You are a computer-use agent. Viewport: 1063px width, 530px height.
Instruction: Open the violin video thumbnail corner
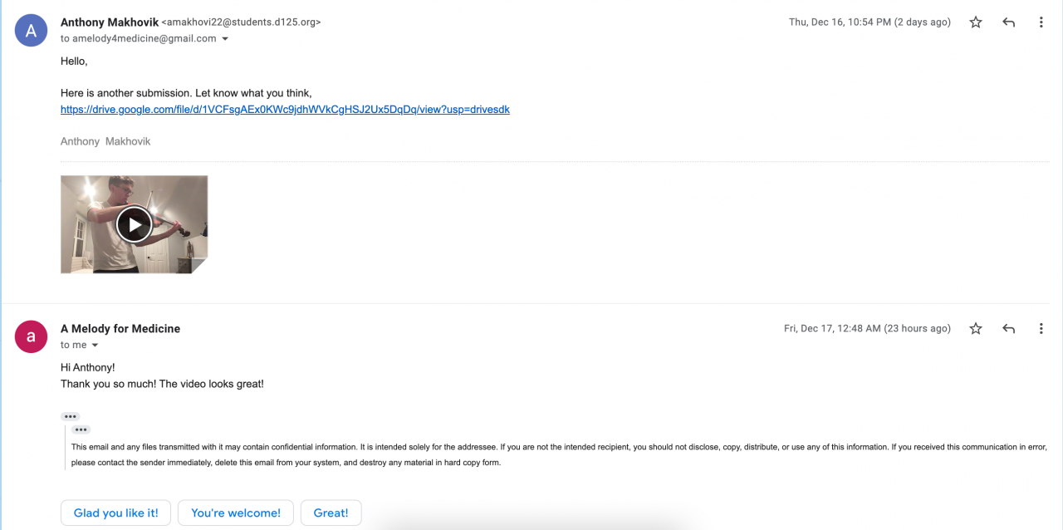(199, 266)
